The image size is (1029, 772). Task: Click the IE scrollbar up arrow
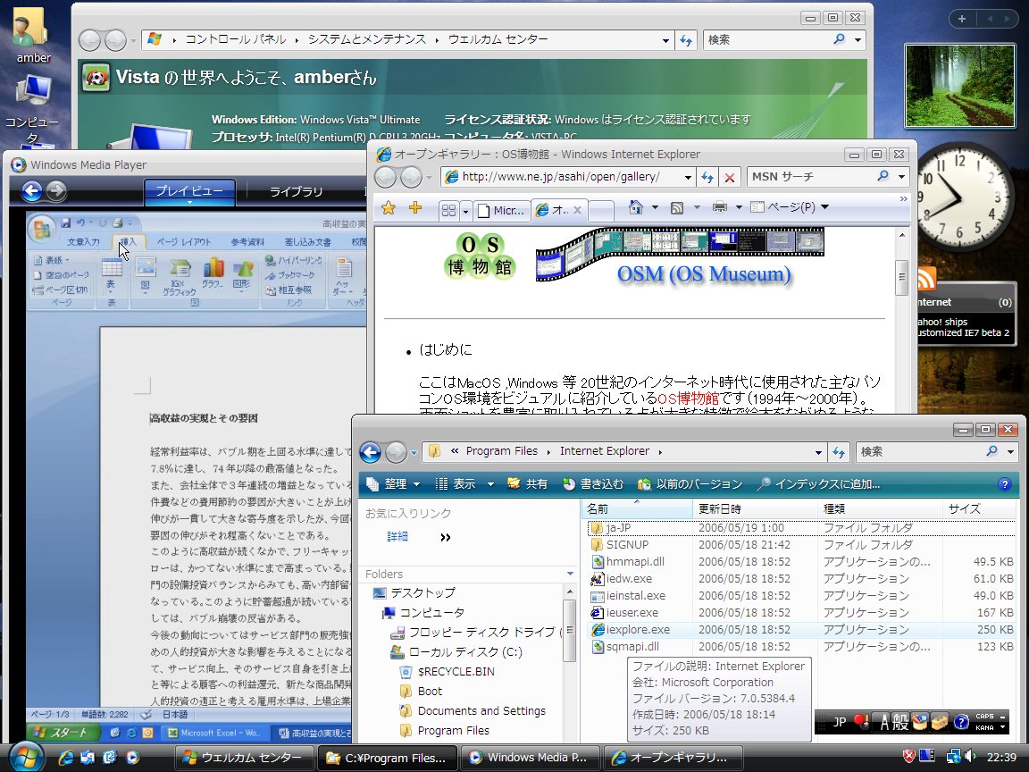coord(902,235)
